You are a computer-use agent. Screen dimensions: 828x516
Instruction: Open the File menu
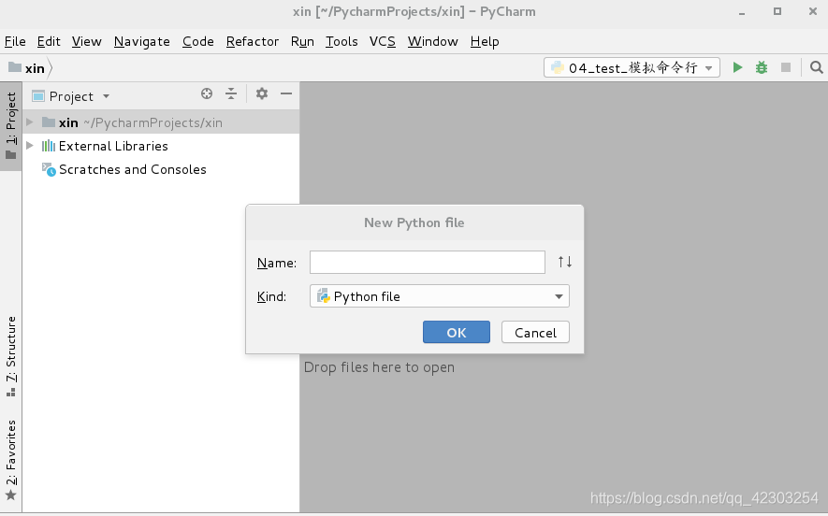(x=15, y=41)
